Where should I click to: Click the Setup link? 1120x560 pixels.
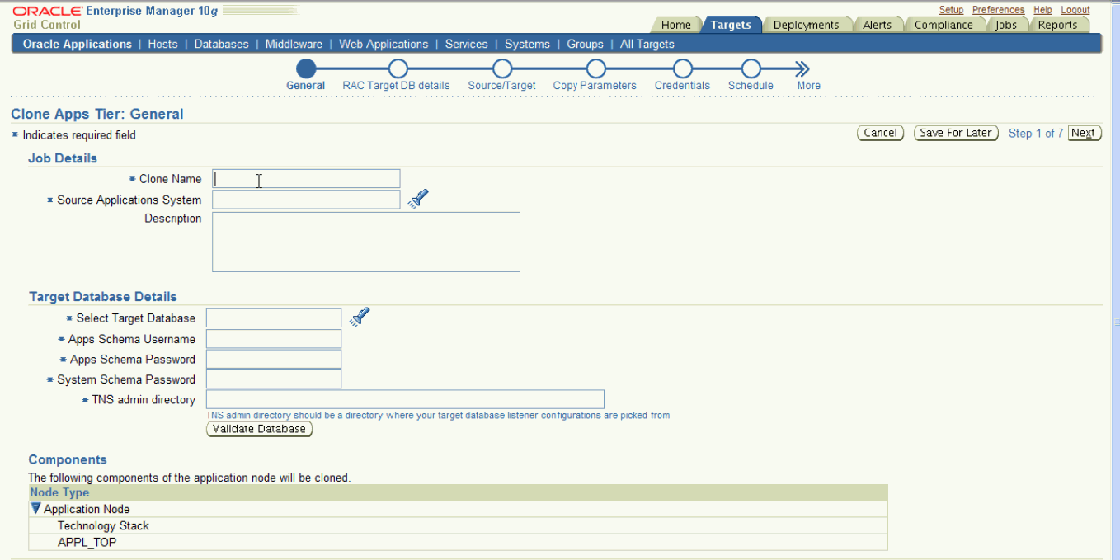(x=951, y=10)
